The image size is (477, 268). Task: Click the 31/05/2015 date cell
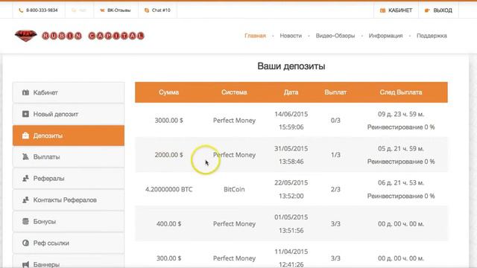point(291,149)
